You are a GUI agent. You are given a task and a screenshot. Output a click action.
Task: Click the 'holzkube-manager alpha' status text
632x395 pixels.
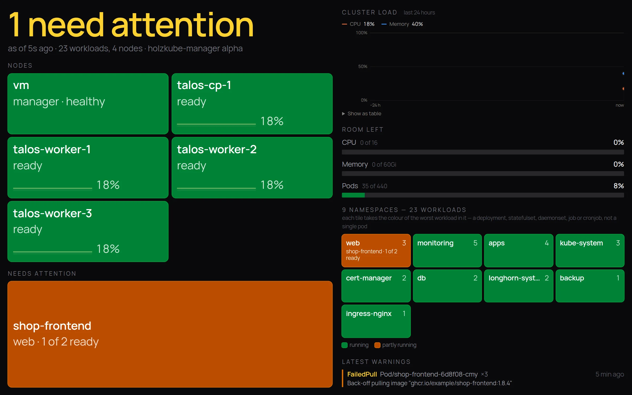pyautogui.click(x=195, y=48)
